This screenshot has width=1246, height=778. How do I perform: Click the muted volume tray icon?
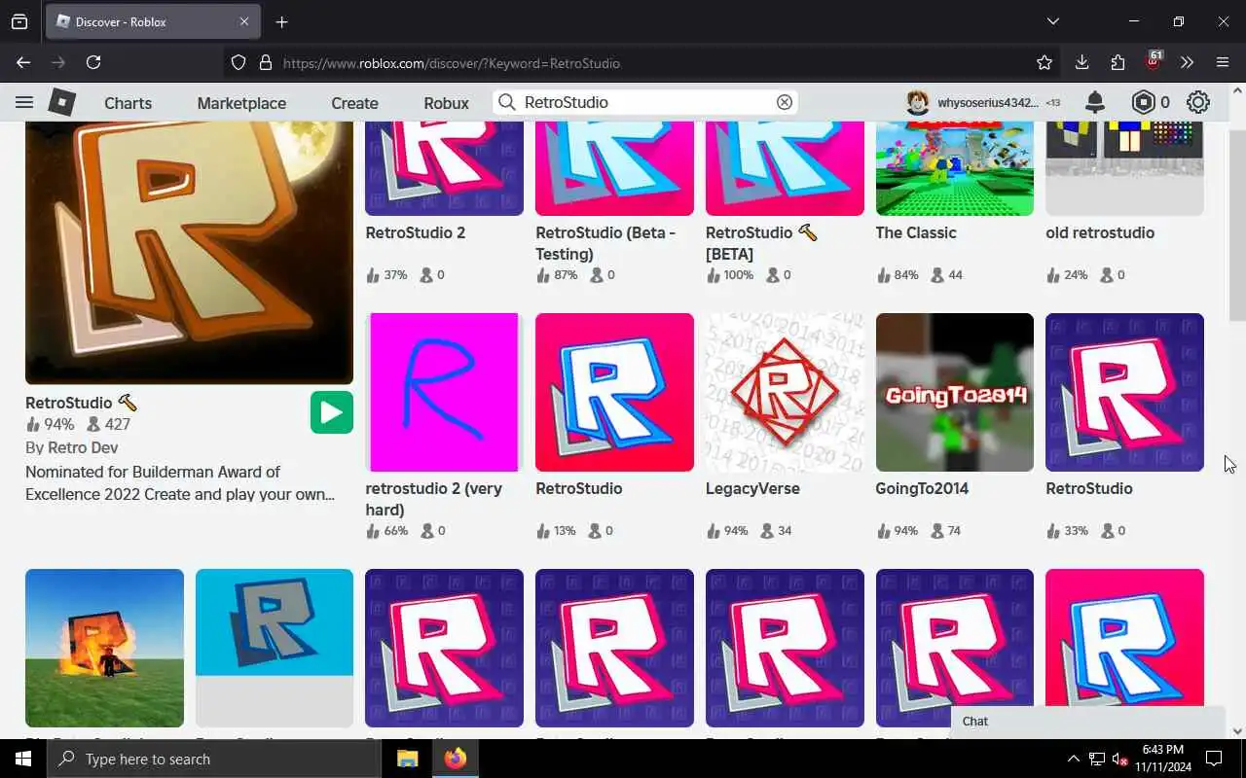pyautogui.click(x=1119, y=759)
